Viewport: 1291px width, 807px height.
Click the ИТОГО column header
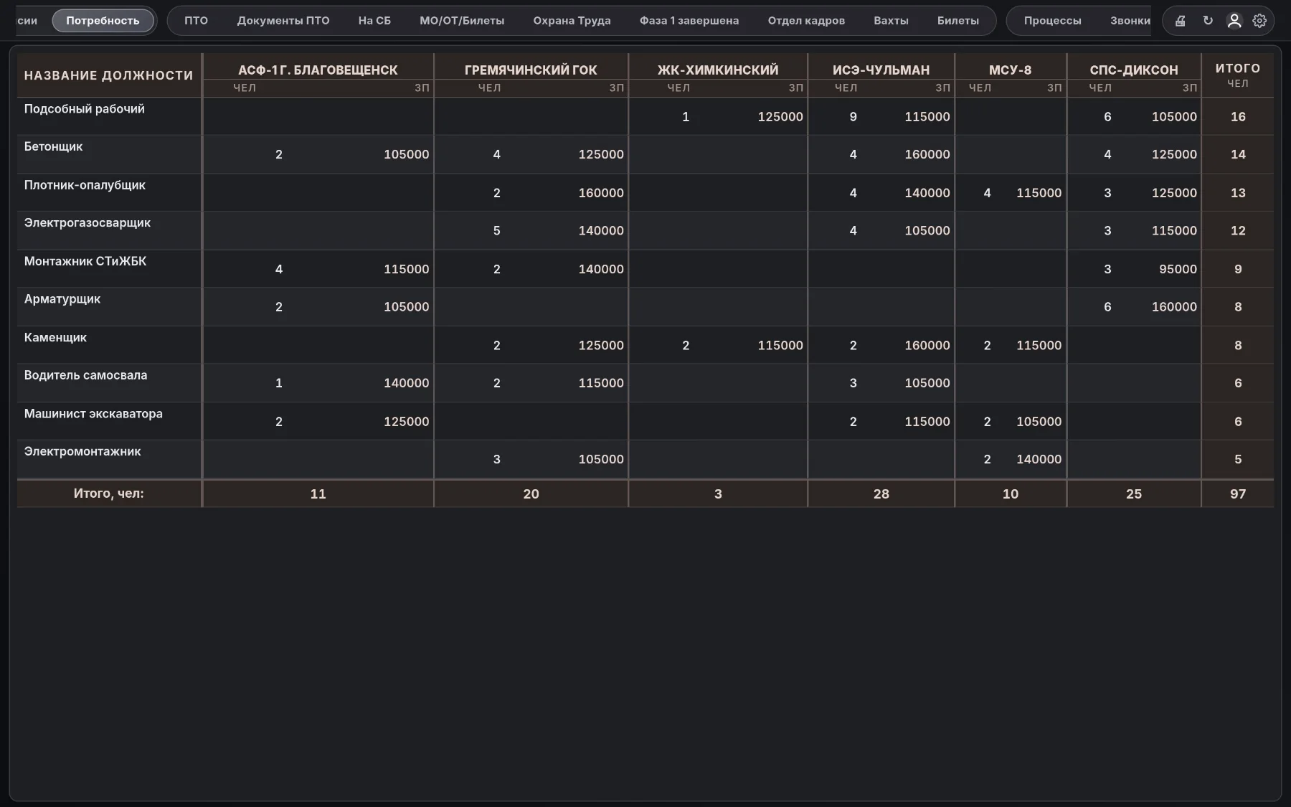point(1238,75)
